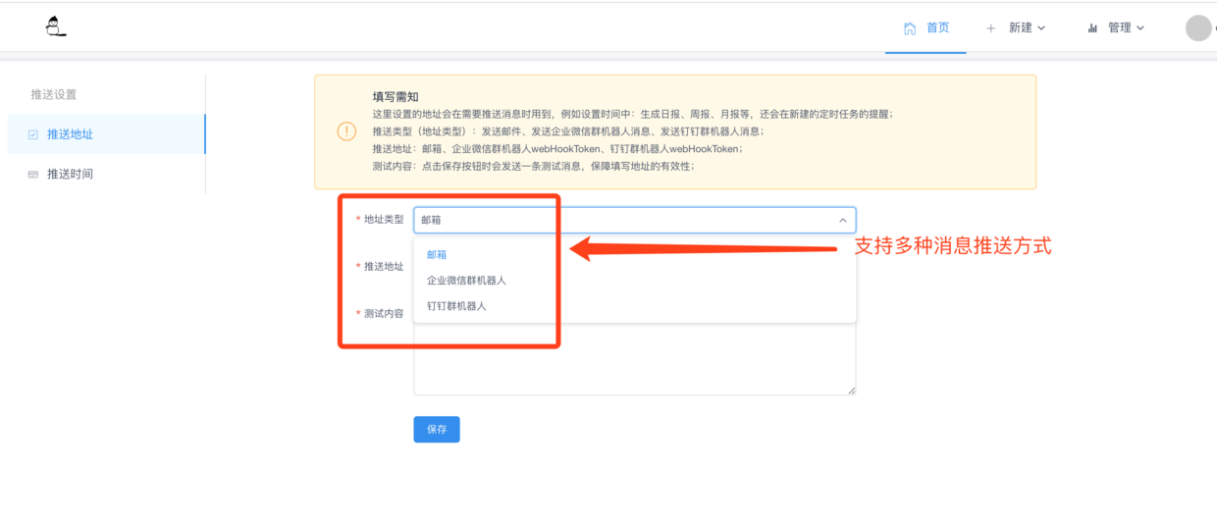Expand the 管理 dropdown chevron

coord(1140,28)
